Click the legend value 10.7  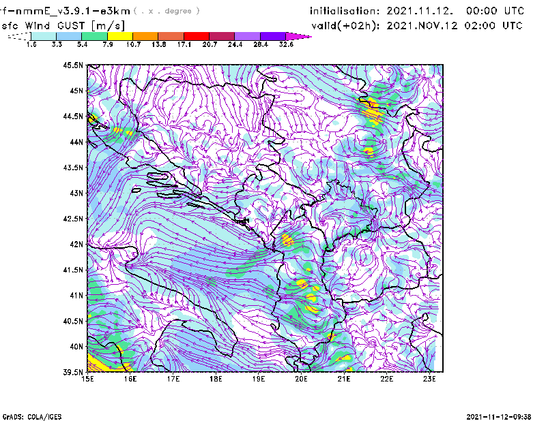coord(133,44)
